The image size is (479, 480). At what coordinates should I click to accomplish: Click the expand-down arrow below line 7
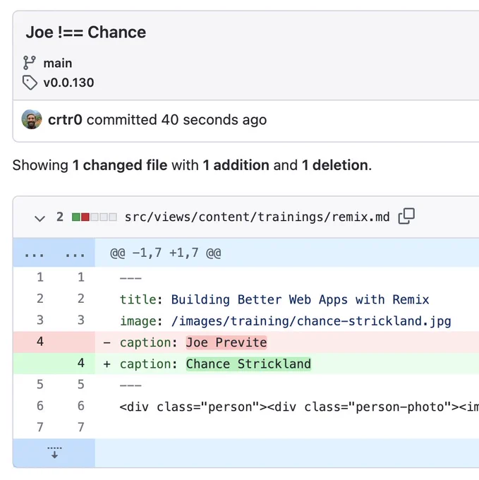coord(54,452)
